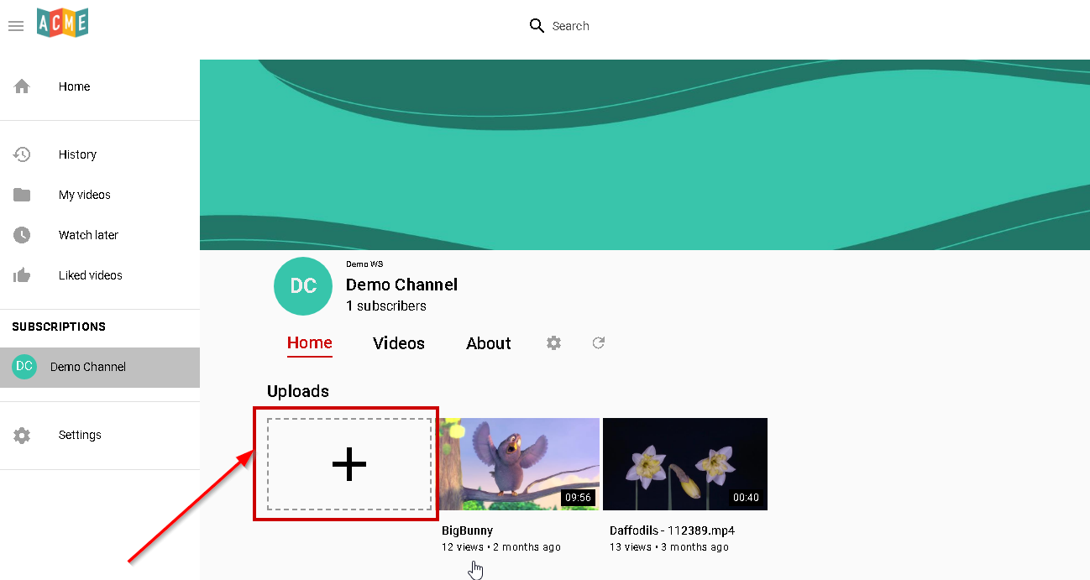The width and height of the screenshot is (1090, 580).
Task: Click the DC channel avatar in header
Action: pos(303,286)
